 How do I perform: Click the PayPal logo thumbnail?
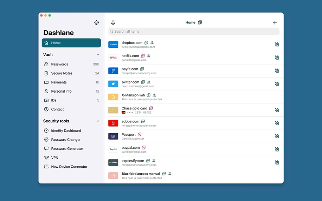[113, 149]
